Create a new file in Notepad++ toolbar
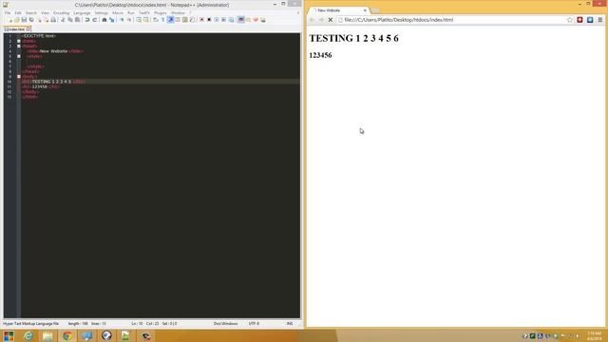This screenshot has height=342, width=608. tap(10, 20)
